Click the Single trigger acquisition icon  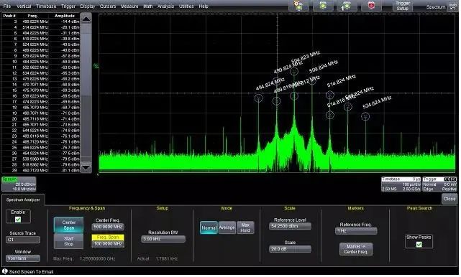(x=347, y=6)
